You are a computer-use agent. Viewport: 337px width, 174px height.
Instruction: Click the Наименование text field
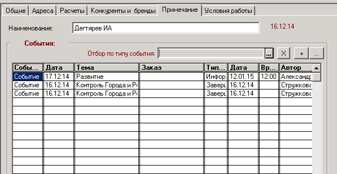pyautogui.click(x=165, y=28)
